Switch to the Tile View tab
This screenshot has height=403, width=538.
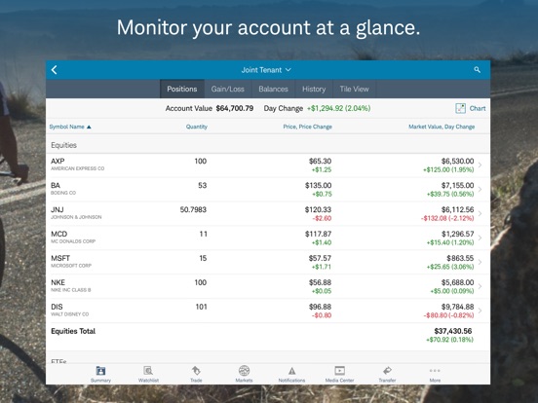click(355, 90)
